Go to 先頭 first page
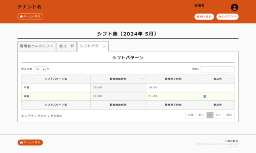This screenshot has width=256, height=153. point(190,115)
